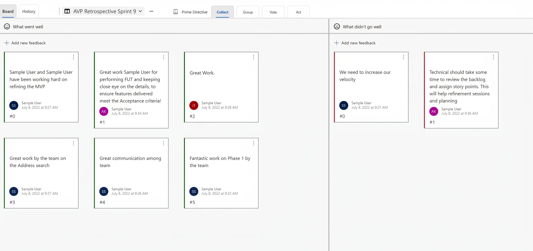
Task: Open options on the 'Address search' card
Action: pos(74,143)
